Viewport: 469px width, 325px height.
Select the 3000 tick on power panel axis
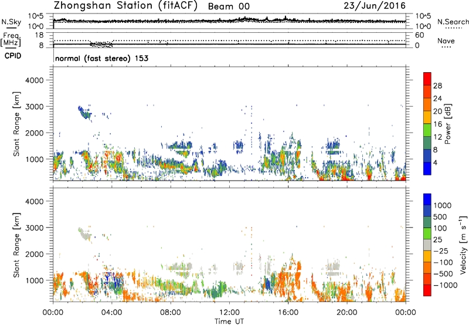(34, 107)
